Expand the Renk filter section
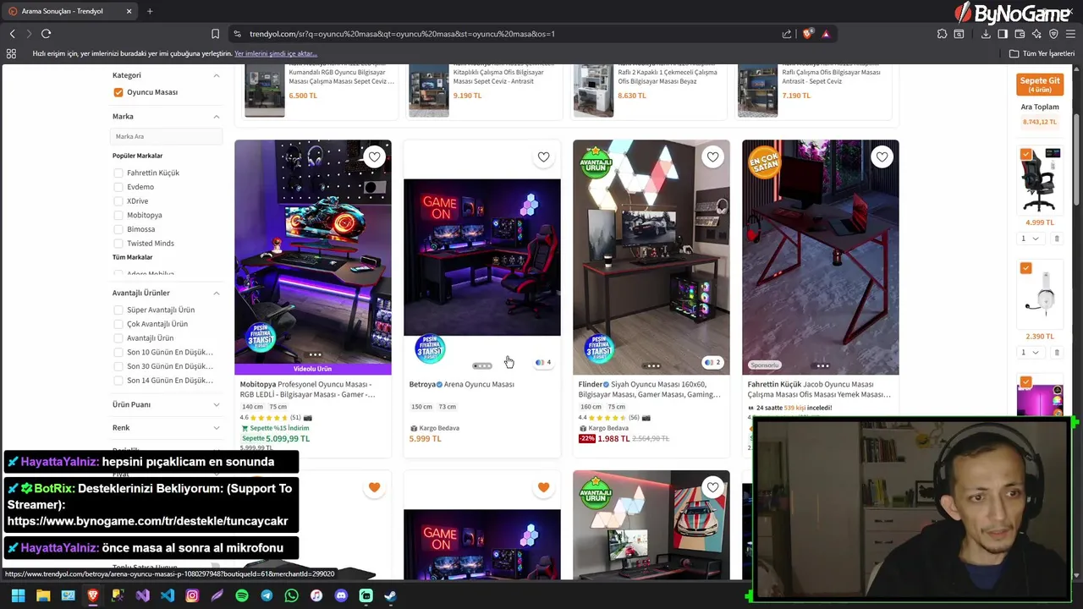The height and width of the screenshot is (609, 1083). (x=216, y=428)
